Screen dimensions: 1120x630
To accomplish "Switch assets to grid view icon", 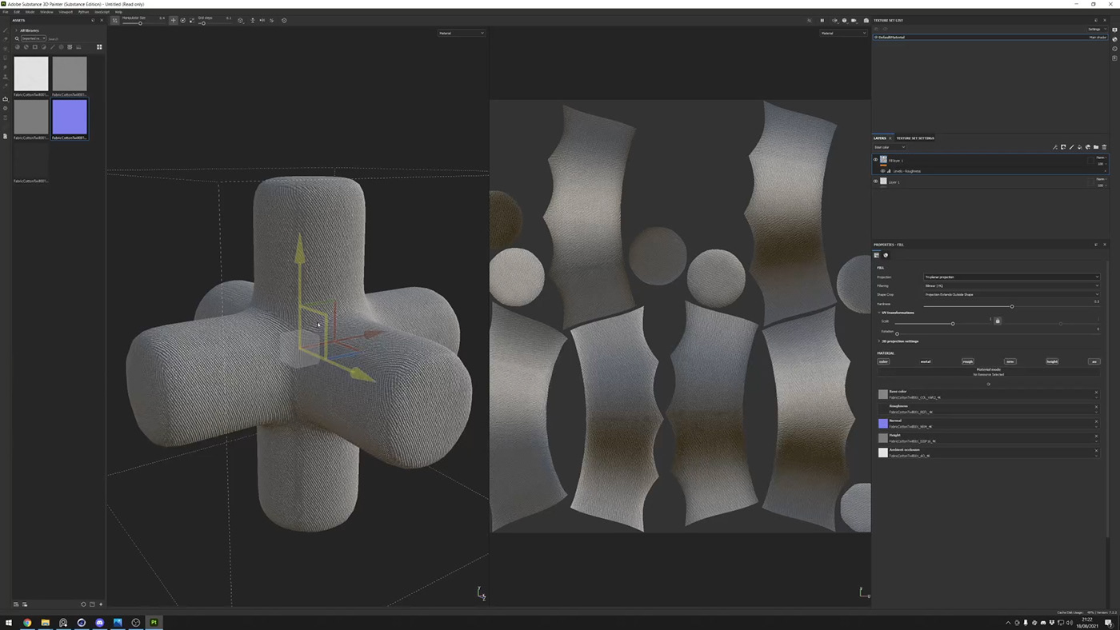I will pos(99,47).
